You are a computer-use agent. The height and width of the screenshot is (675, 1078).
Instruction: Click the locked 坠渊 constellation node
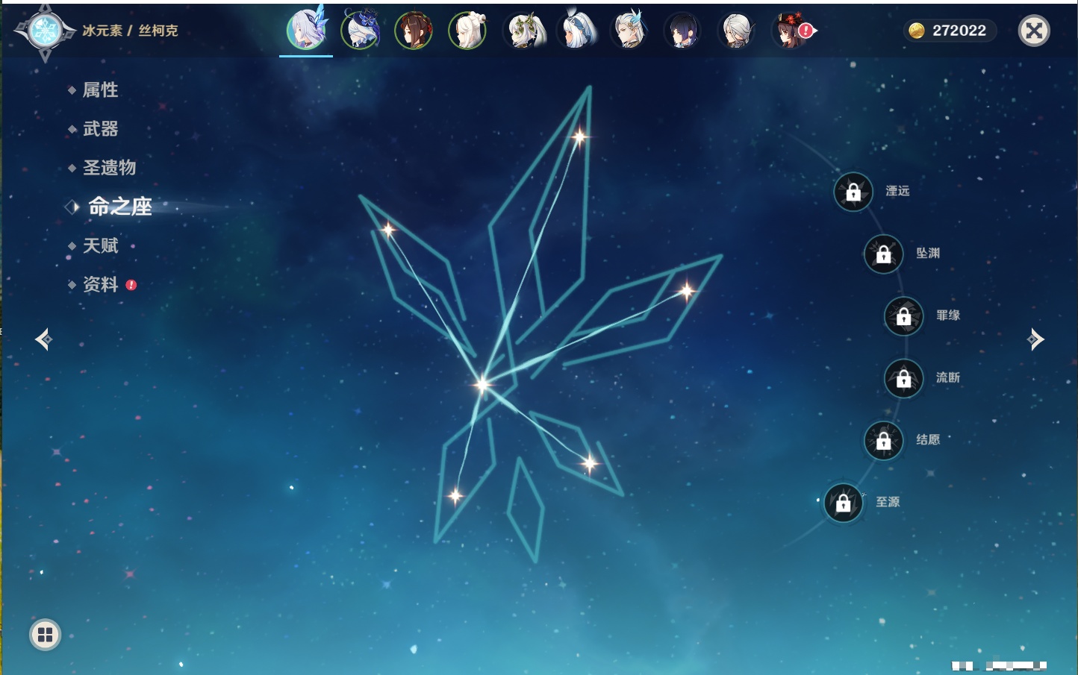tap(884, 254)
